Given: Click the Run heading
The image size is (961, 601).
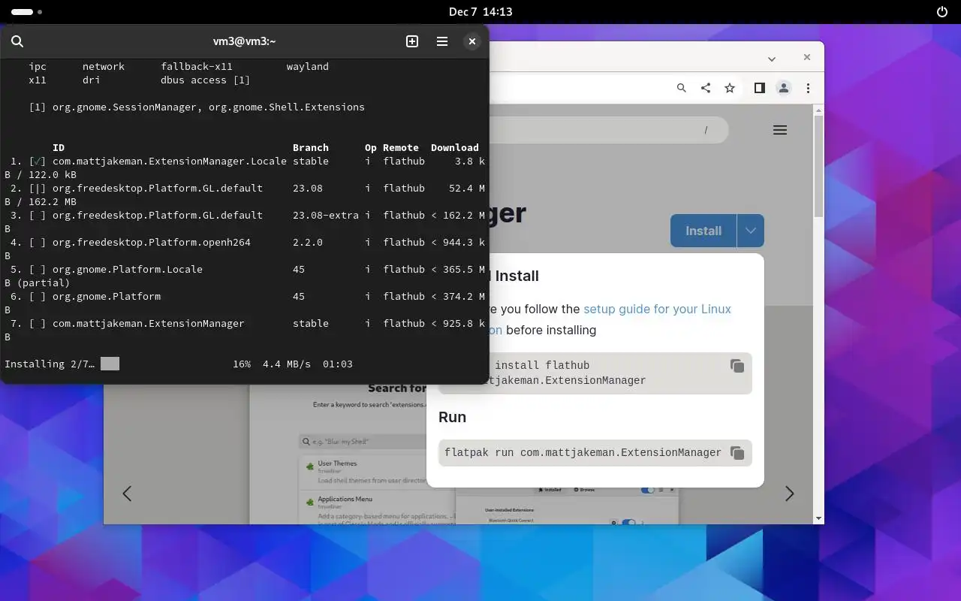Looking at the screenshot, I should (452, 417).
